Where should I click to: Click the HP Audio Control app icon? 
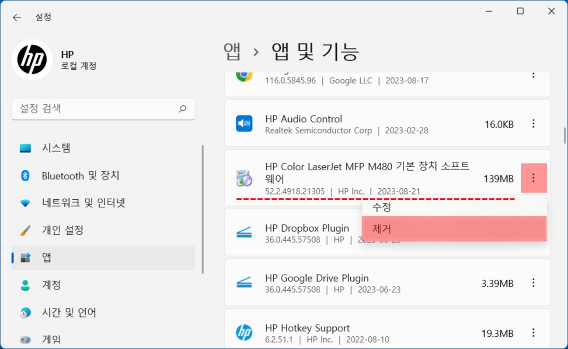pos(244,124)
